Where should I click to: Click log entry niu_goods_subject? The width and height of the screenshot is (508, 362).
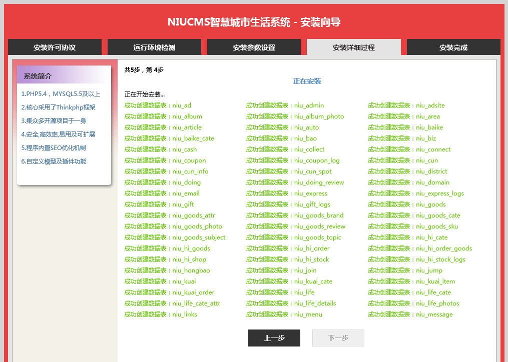[175, 237]
